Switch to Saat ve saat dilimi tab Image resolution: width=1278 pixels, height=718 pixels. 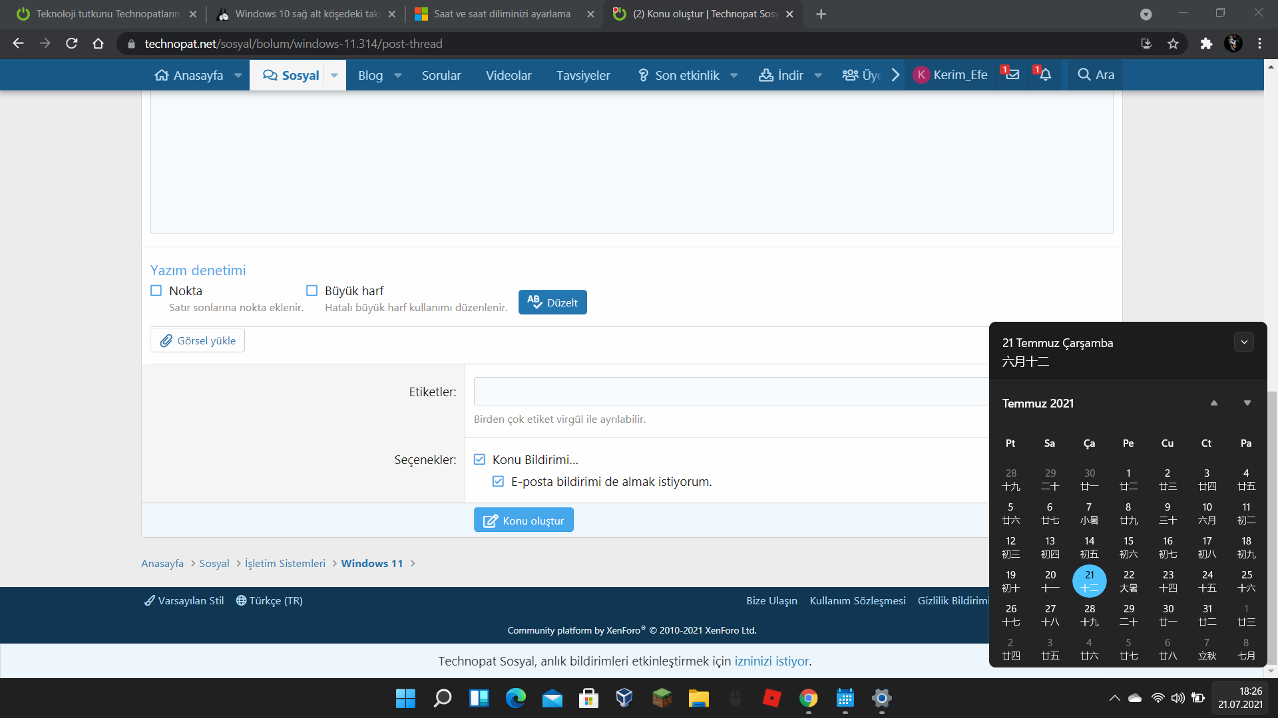pos(502,14)
